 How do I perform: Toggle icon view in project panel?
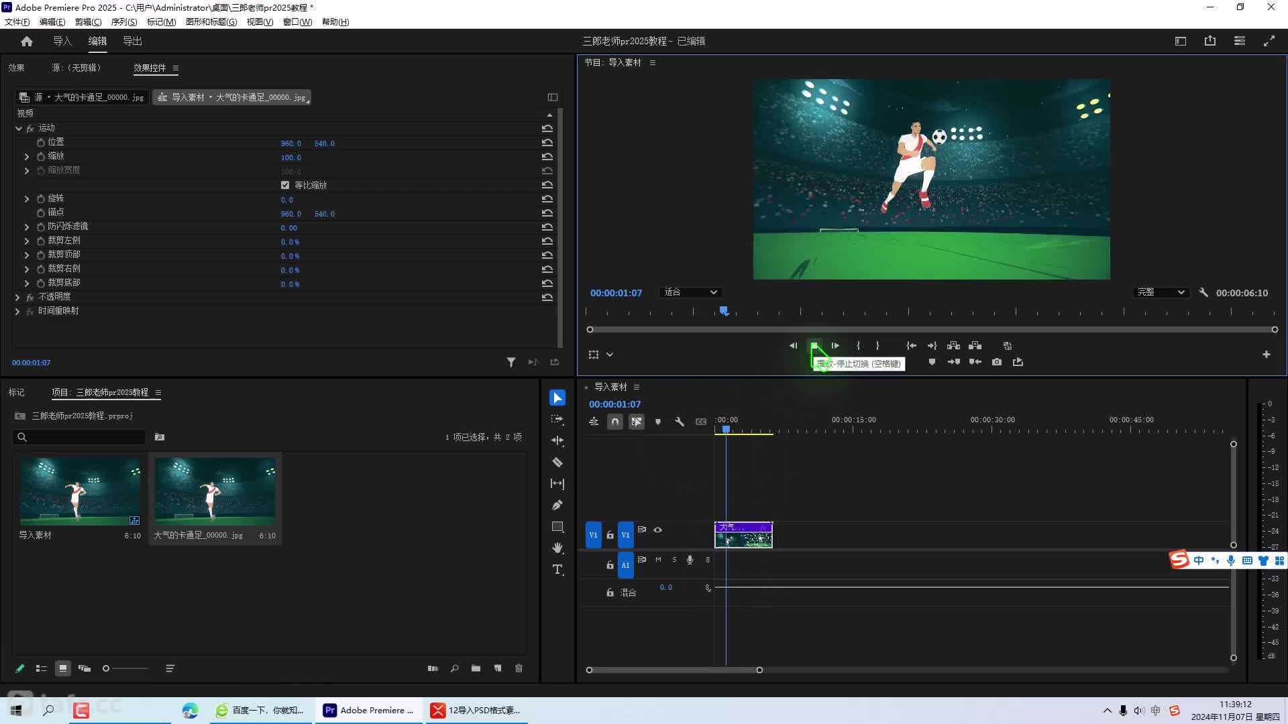click(62, 668)
